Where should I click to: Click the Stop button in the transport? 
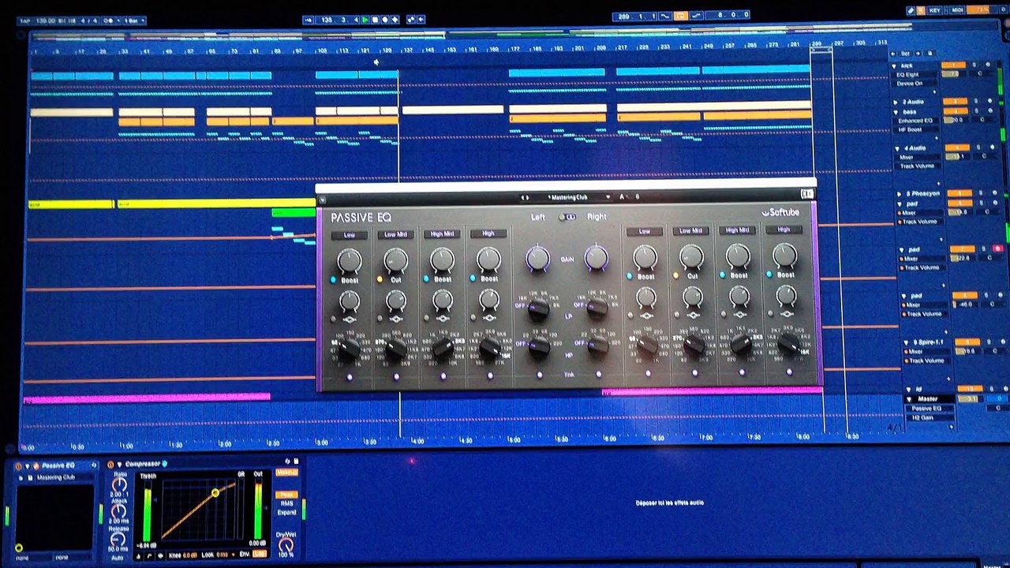tap(375, 19)
